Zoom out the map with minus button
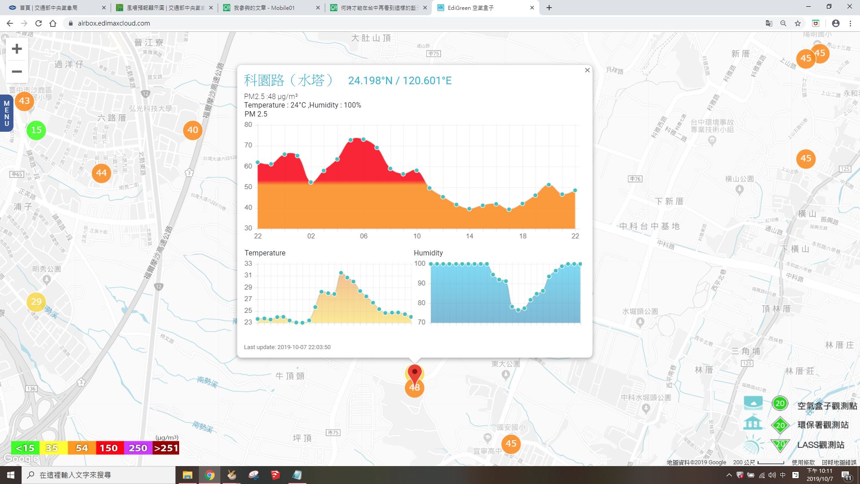 pos(17,71)
